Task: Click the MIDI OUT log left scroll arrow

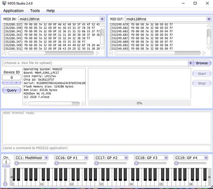Action: pyautogui.click(x=111, y=53)
